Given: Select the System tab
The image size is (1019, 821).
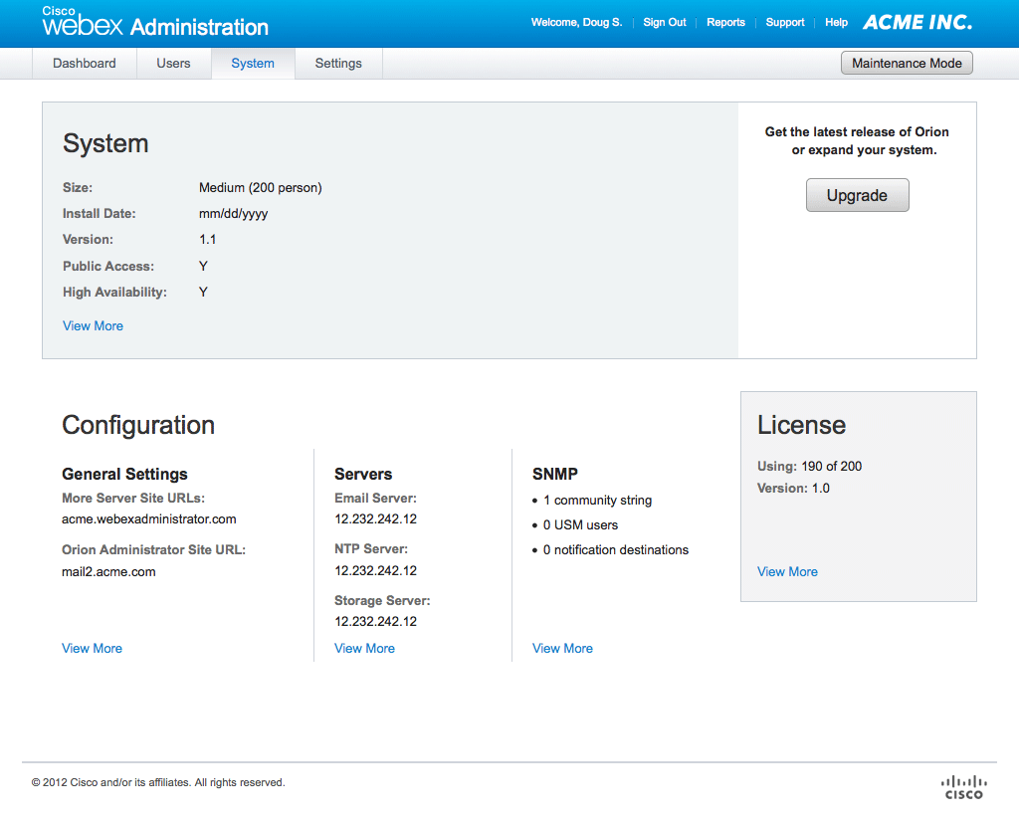Looking at the screenshot, I should (253, 63).
